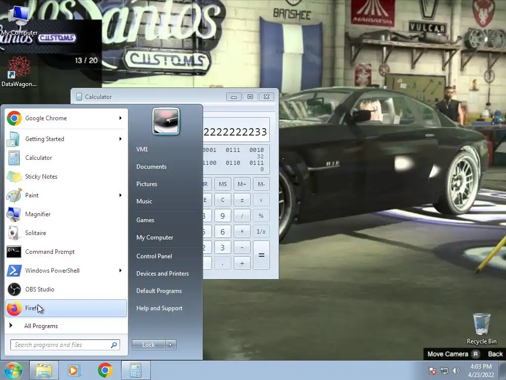Launch Calculator from the Start menu
Viewport: 506px width, 380px height.
coord(66,158)
